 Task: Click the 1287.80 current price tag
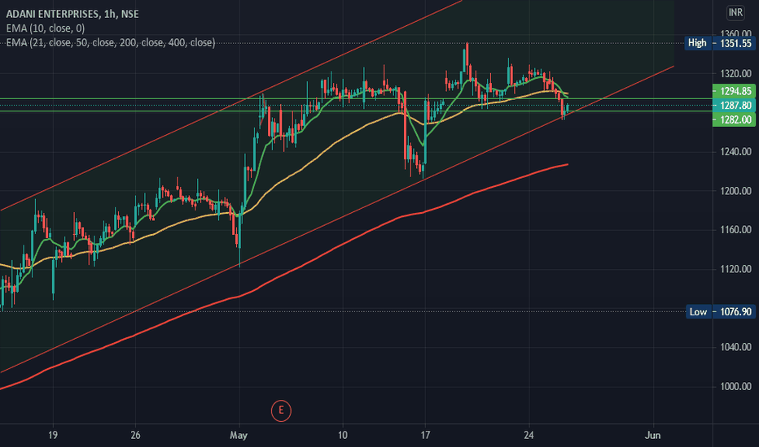point(734,106)
